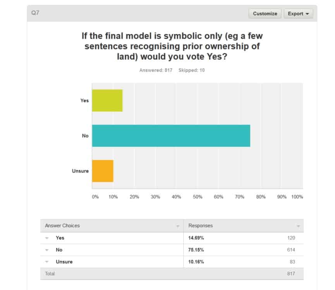Expand the Yes answer row arrow
Viewport: 335px width, 290px height.
coord(47,238)
